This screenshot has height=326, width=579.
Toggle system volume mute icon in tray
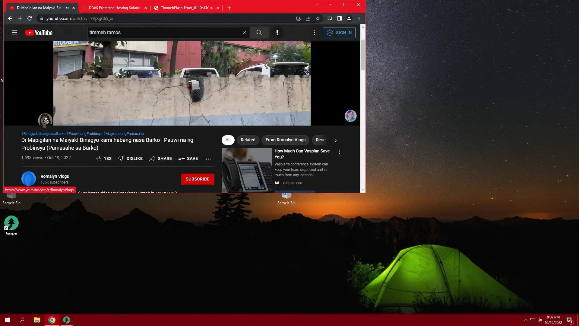540,320
